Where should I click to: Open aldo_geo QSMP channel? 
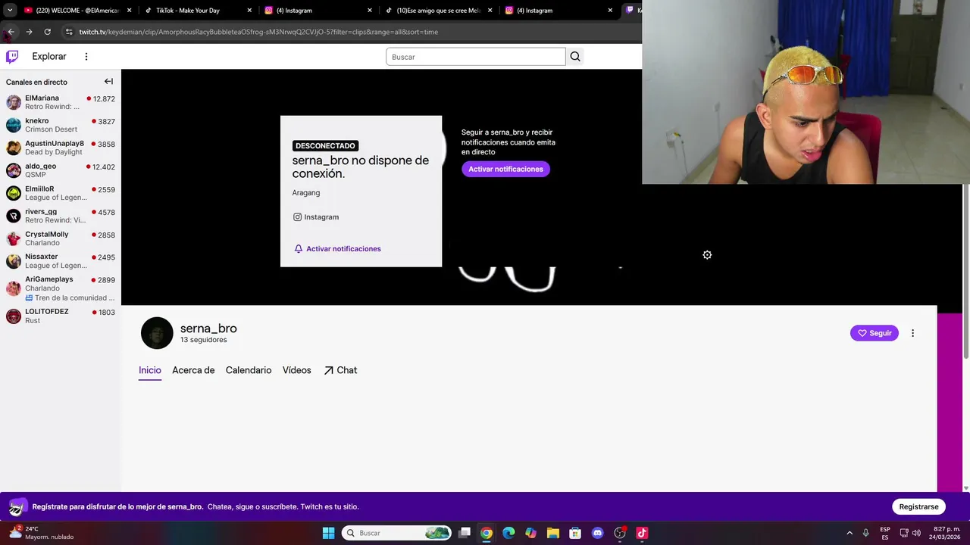pos(61,170)
